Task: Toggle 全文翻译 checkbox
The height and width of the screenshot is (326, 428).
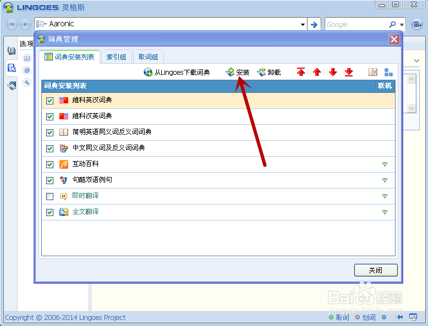Action: tap(50, 212)
